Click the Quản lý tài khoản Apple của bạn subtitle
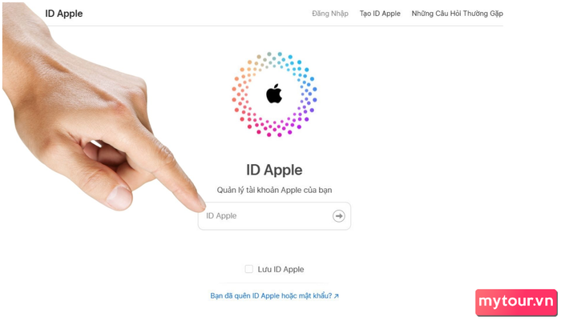Viewport: 561px width, 321px height. tap(274, 191)
